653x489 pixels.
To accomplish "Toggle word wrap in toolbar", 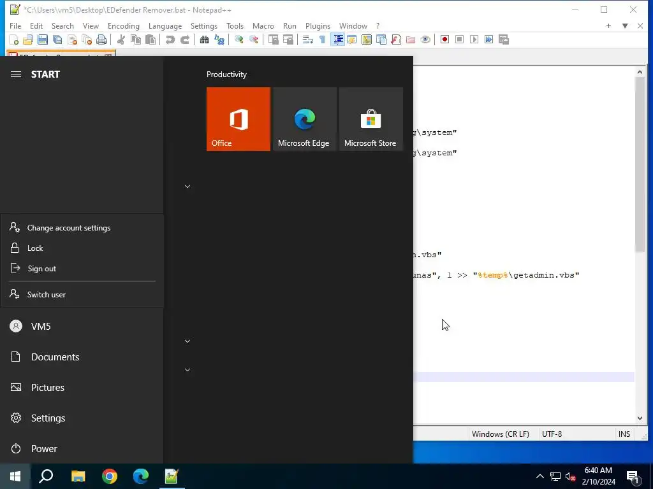I will pos(308,39).
